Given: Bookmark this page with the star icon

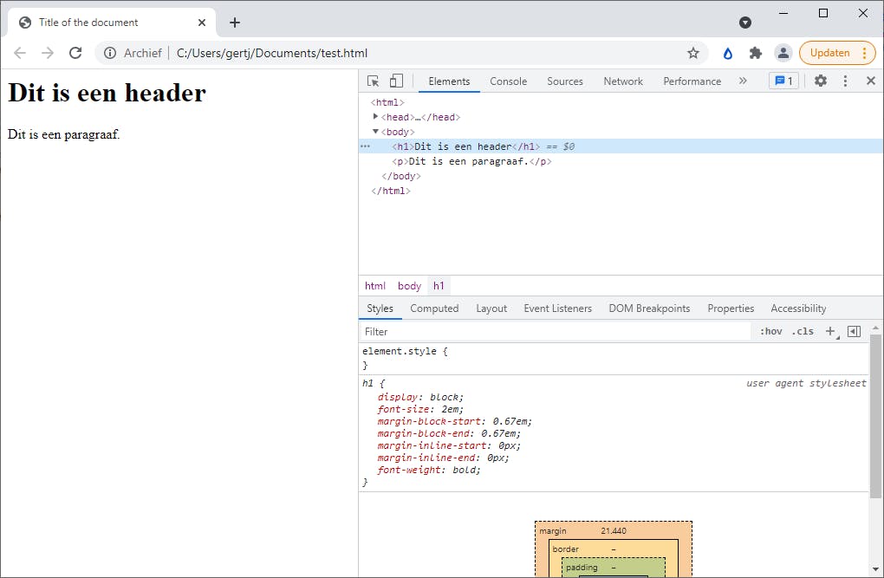Looking at the screenshot, I should point(693,53).
